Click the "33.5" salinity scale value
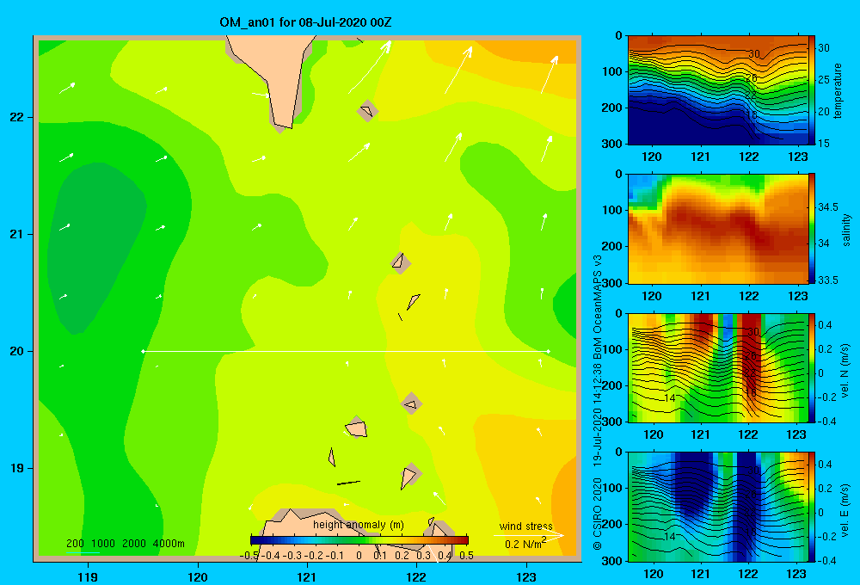The height and width of the screenshot is (585, 860). [x=827, y=280]
